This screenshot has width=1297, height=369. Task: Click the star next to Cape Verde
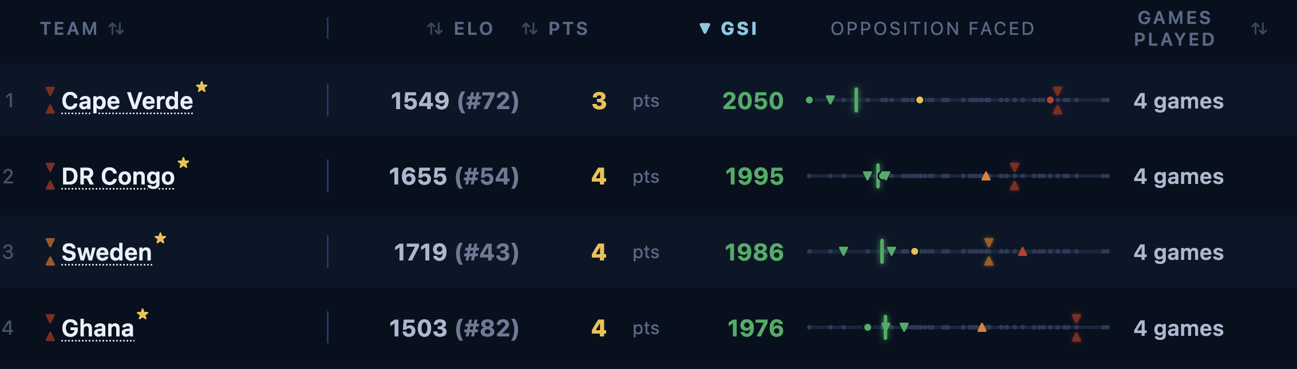(201, 87)
